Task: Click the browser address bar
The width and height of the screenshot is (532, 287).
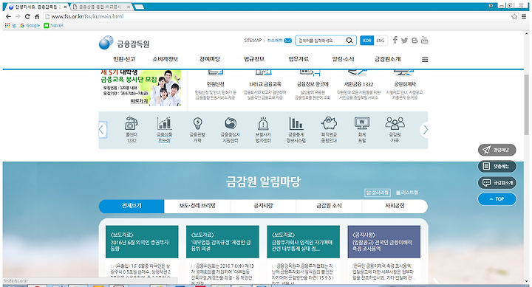Action: pos(276,16)
